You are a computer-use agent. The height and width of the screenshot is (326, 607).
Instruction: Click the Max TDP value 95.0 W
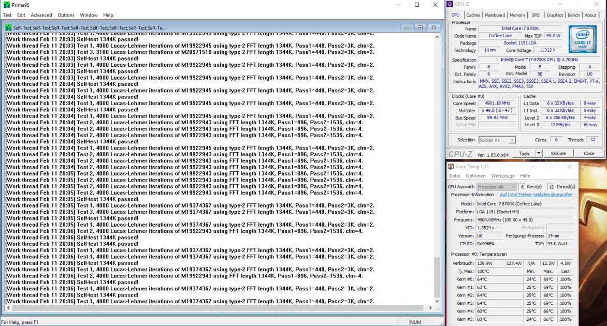(x=553, y=36)
